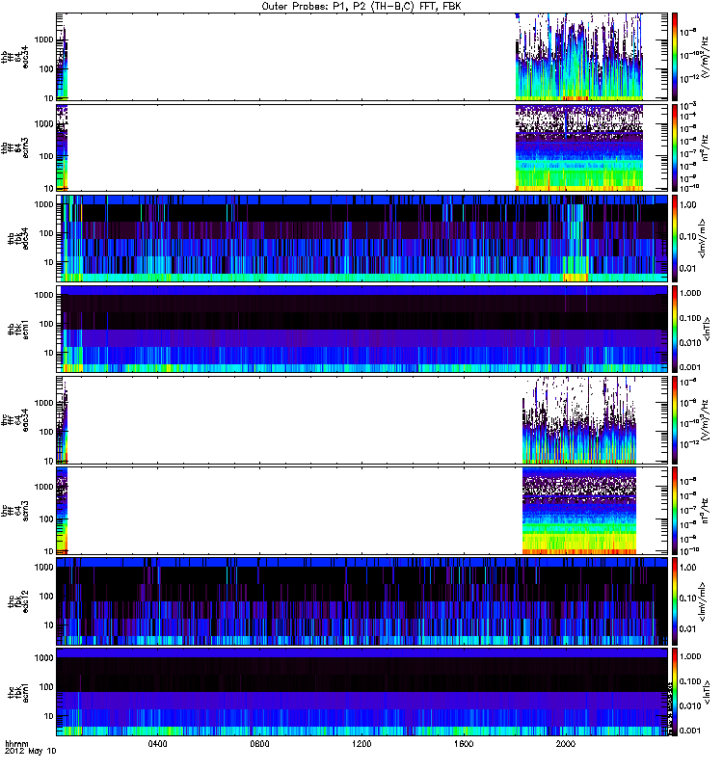Viewport: 723px width, 771px height.
Task: Click the color bar of the thc fbk scm1 panel
Action: [x=675, y=692]
